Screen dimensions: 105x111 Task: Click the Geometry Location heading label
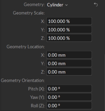point(26,47)
